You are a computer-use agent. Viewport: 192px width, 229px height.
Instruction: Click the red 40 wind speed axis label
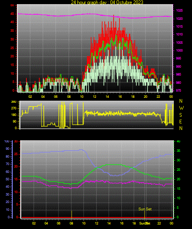tap(12, 22)
